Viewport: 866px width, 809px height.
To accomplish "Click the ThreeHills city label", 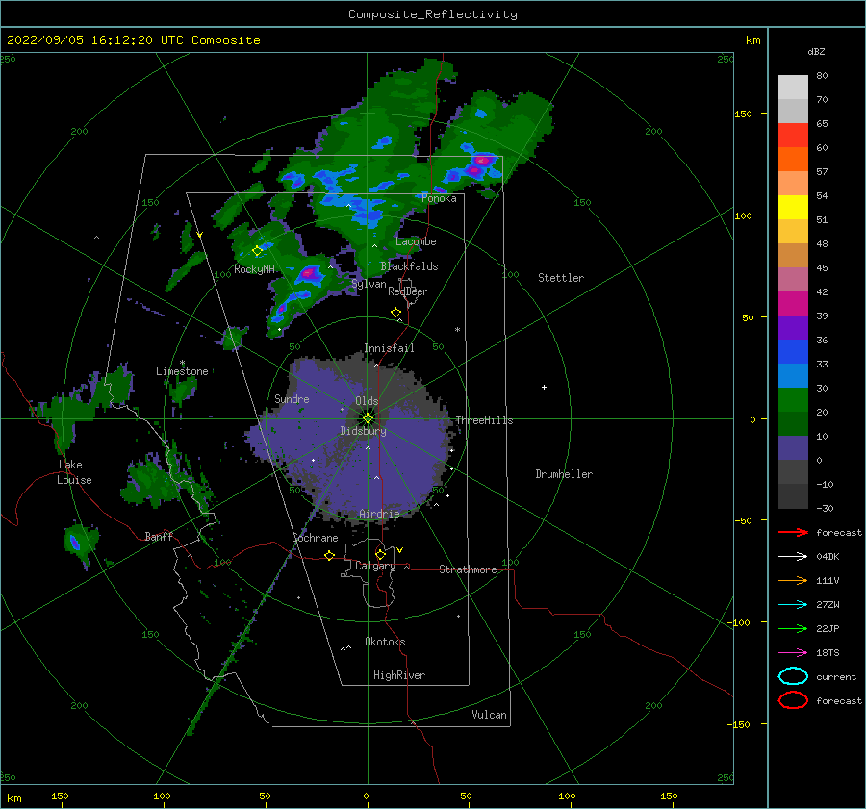I will 484,420.
